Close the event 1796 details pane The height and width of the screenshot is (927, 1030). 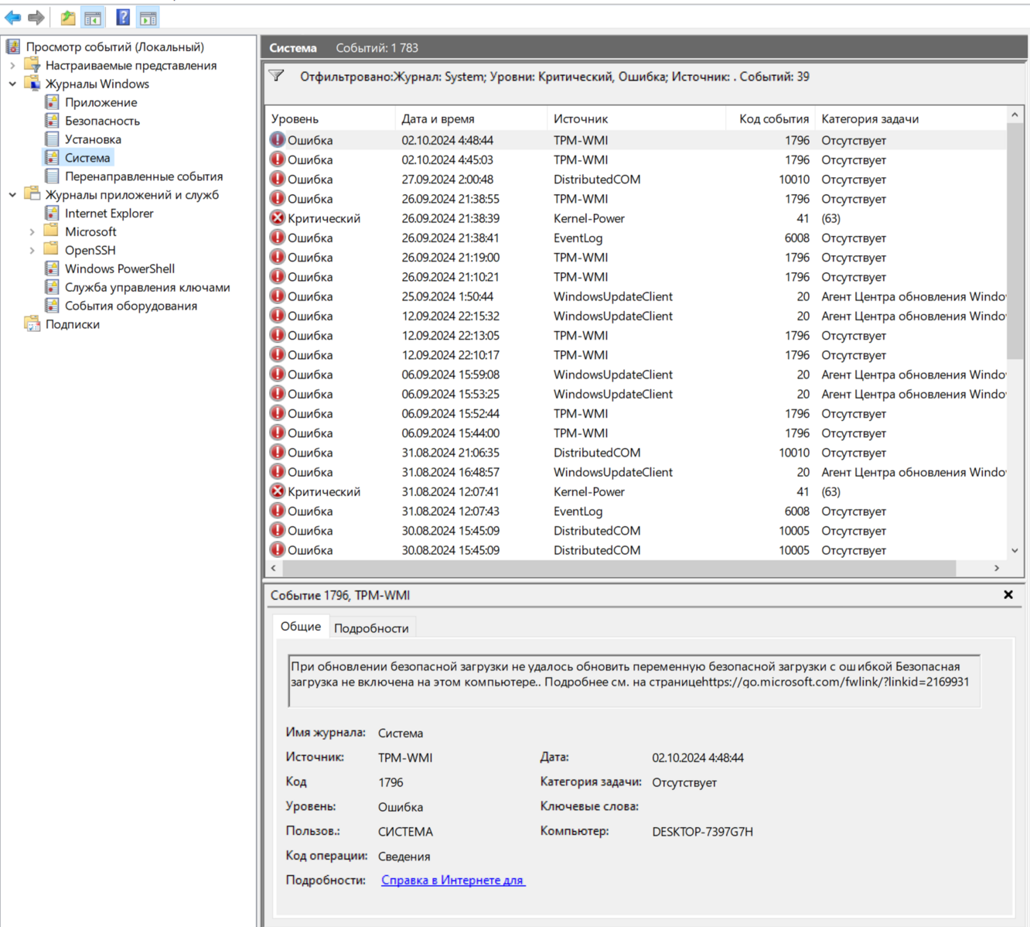[1008, 594]
